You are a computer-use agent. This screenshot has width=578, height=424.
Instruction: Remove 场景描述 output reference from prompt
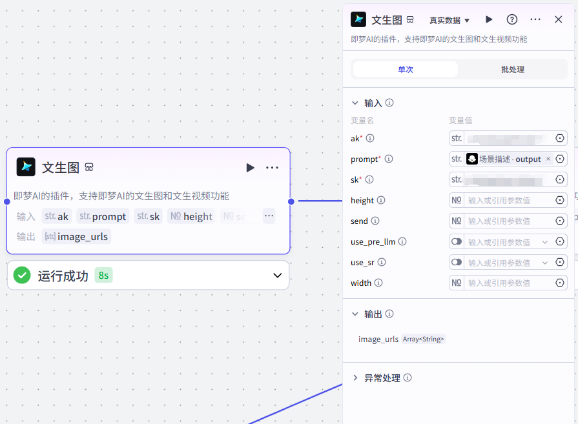[x=548, y=159]
